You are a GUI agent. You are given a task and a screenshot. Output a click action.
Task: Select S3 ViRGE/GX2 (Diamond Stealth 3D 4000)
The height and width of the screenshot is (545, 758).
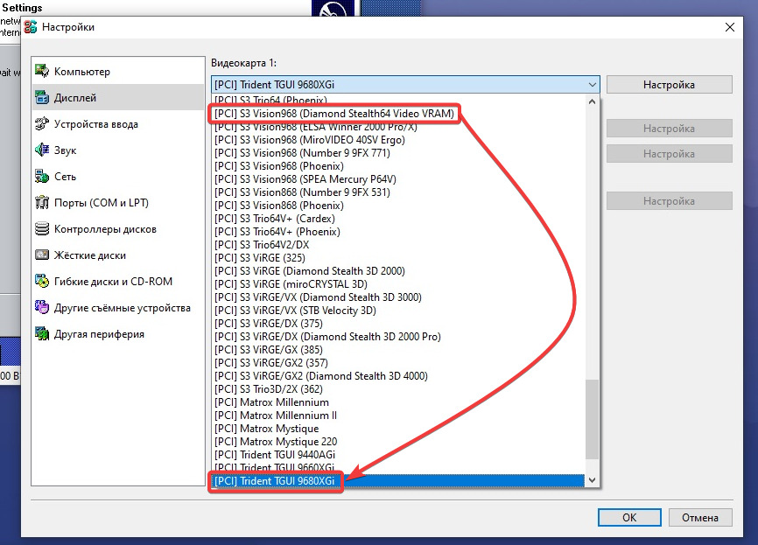399,376
